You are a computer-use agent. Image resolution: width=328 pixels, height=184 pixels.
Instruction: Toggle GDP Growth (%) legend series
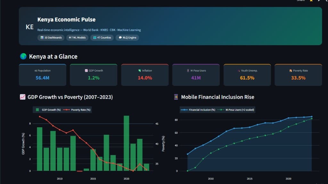point(48,110)
